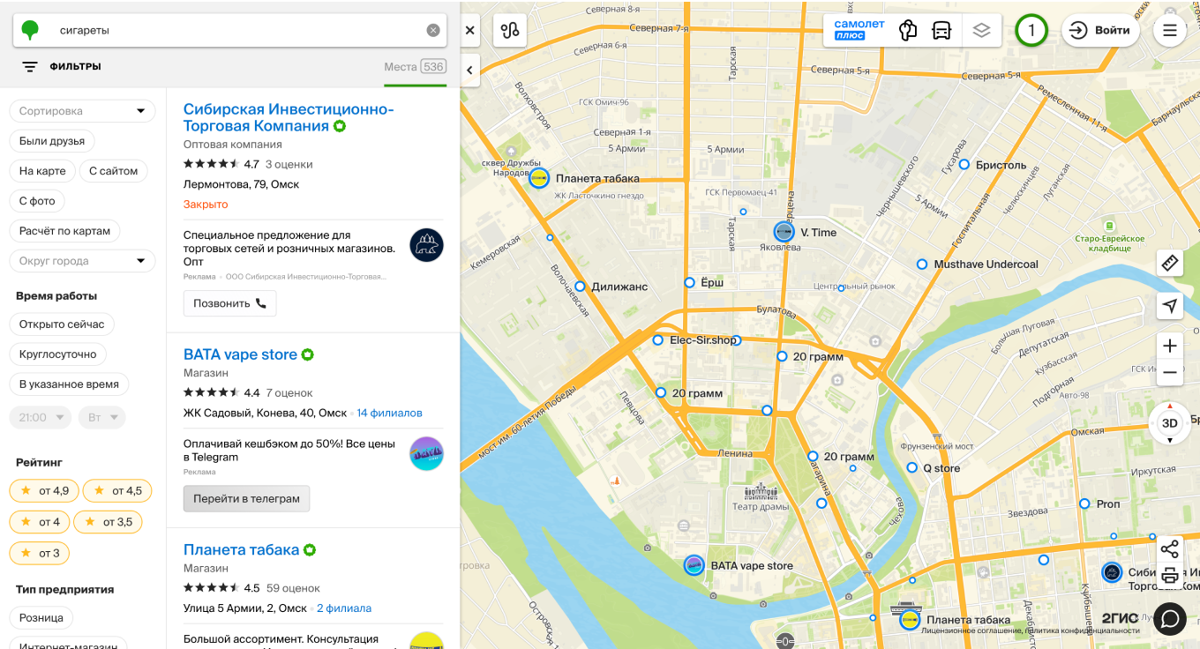Select rating от 4,9

click(44, 491)
